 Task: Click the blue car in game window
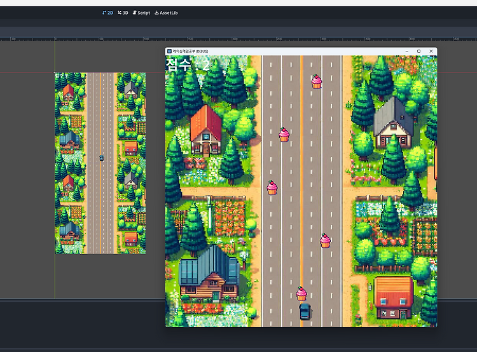click(x=305, y=311)
